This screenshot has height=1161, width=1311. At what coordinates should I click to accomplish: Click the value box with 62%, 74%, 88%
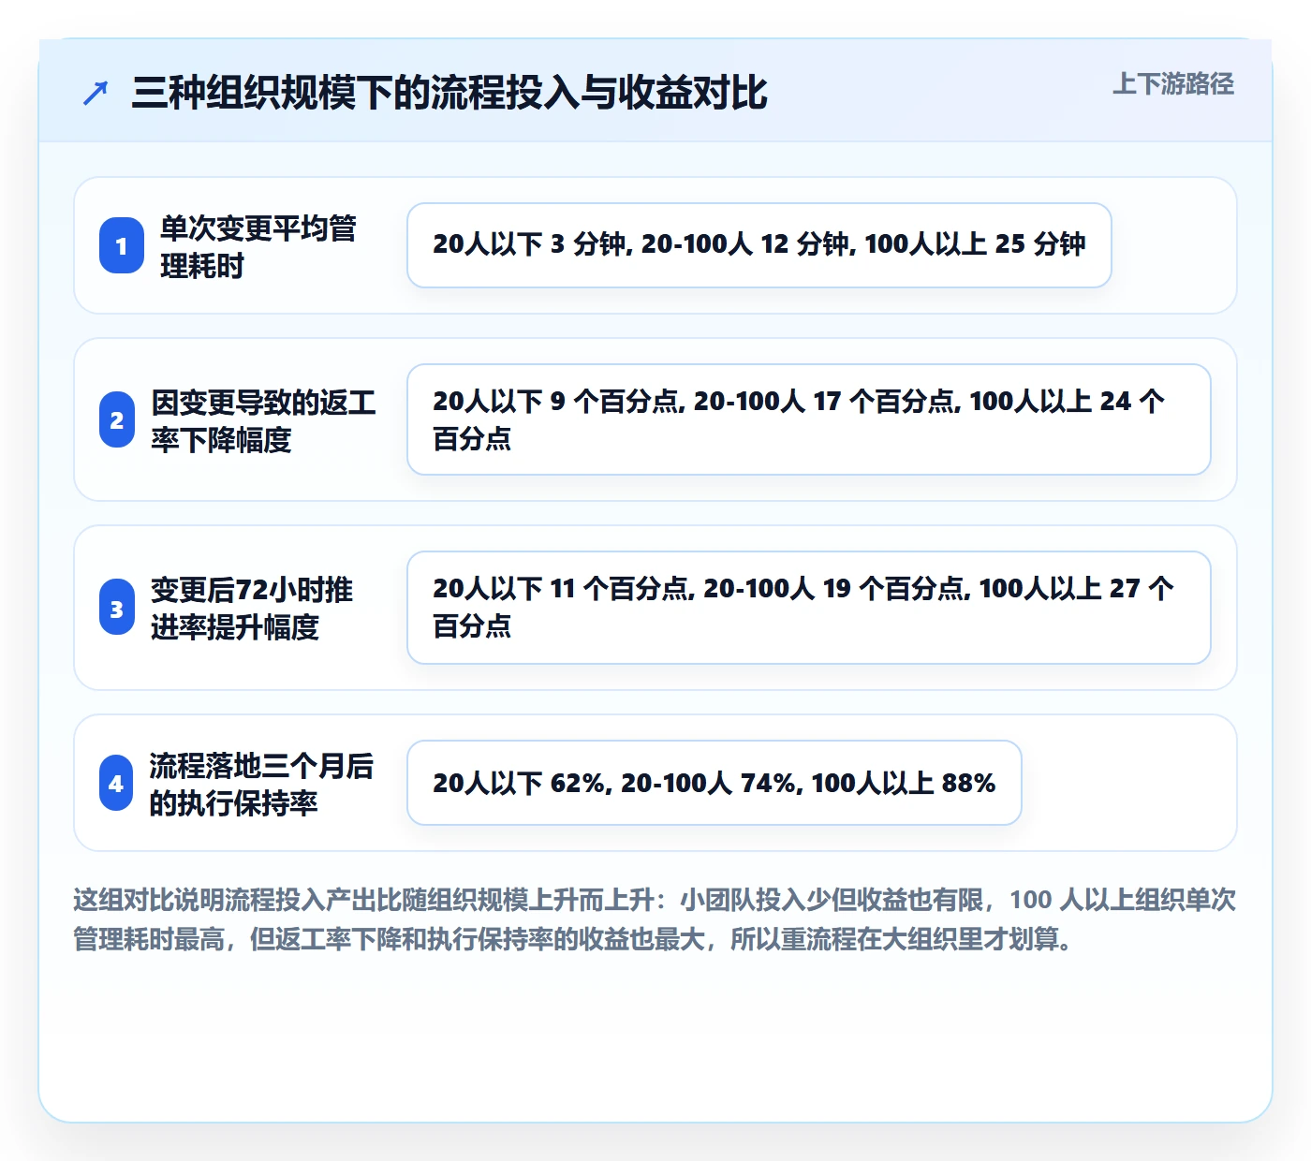pos(714,783)
